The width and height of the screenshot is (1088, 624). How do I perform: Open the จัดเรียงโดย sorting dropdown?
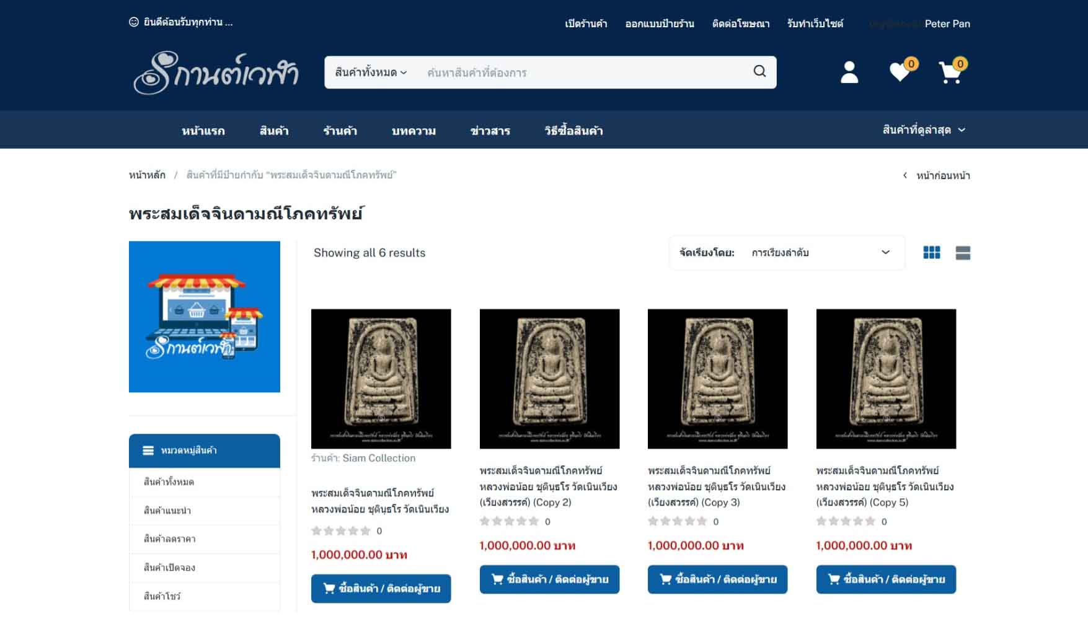click(x=787, y=252)
